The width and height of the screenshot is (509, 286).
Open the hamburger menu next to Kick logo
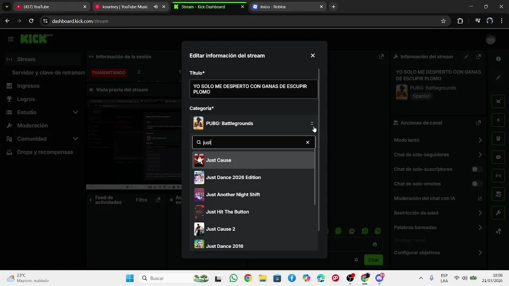pyautogui.click(x=11, y=39)
